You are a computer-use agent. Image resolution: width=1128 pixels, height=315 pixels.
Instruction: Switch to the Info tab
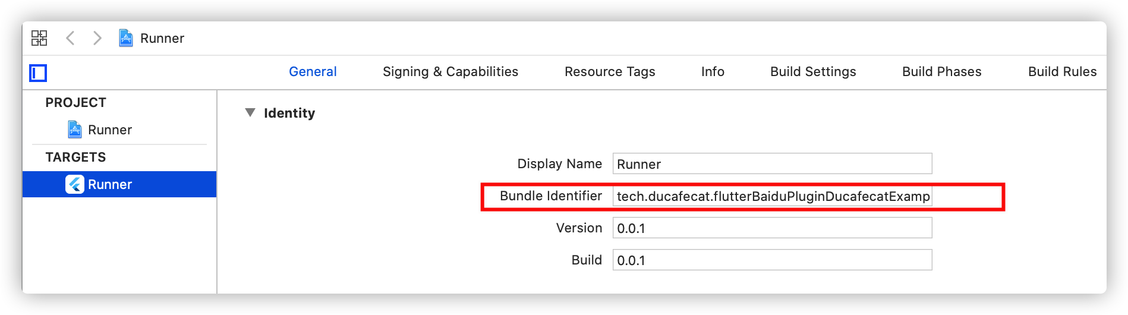[713, 71]
